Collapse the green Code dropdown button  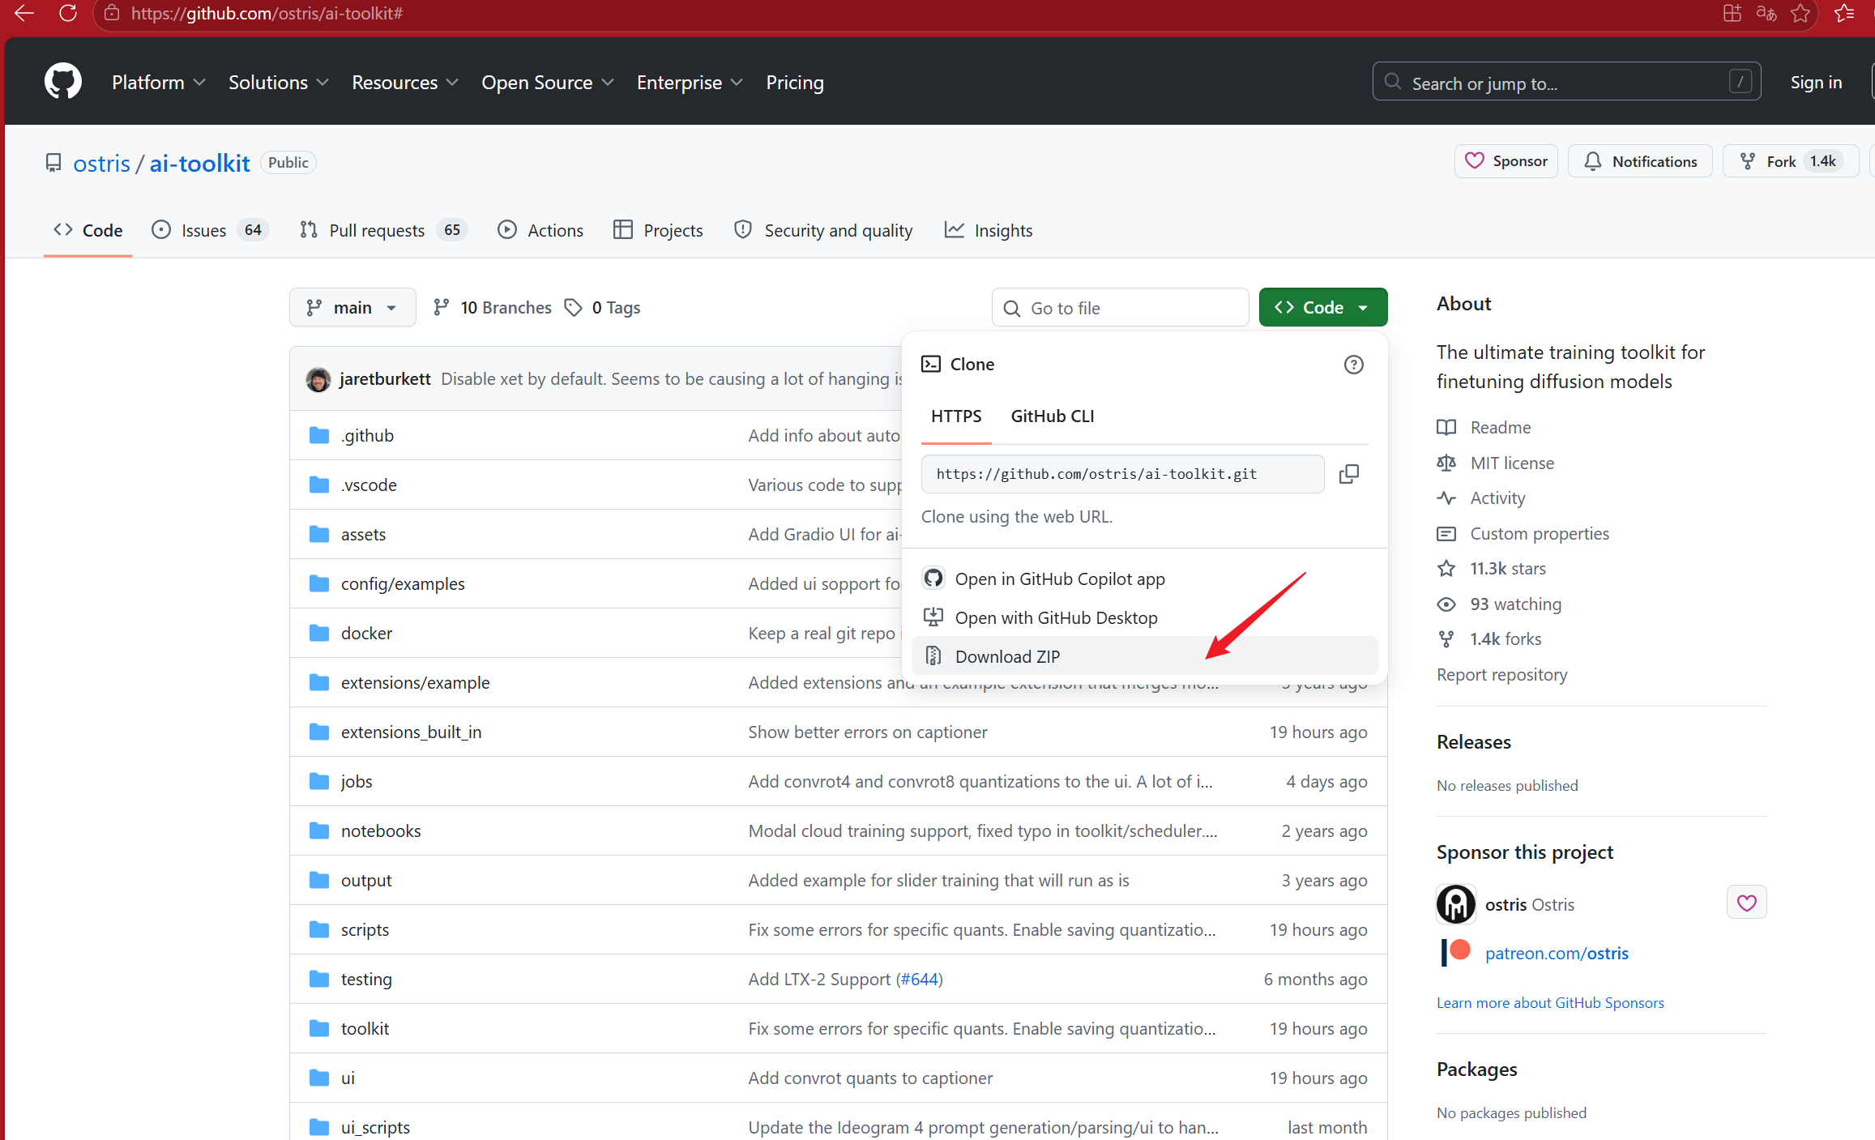pyautogui.click(x=1322, y=308)
